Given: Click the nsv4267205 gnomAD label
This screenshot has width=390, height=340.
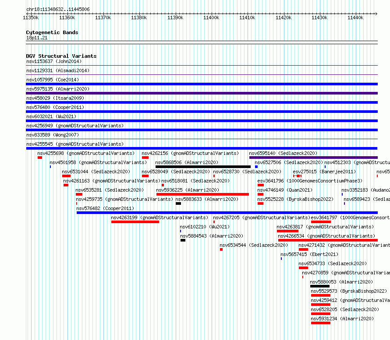Looking at the screenshot, I should click(x=262, y=217).
